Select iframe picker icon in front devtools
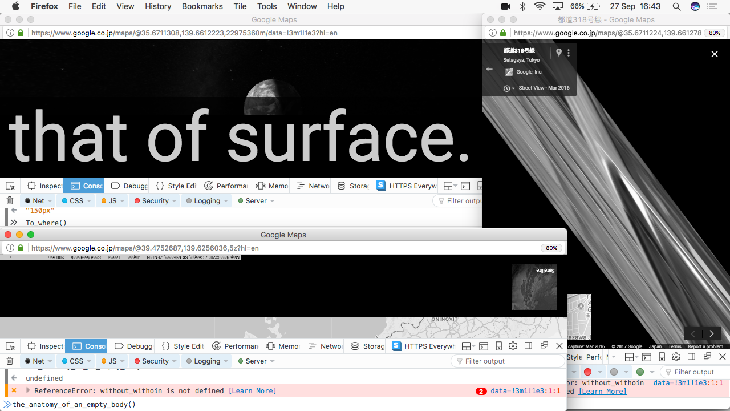This screenshot has height=411, width=730. (x=467, y=346)
